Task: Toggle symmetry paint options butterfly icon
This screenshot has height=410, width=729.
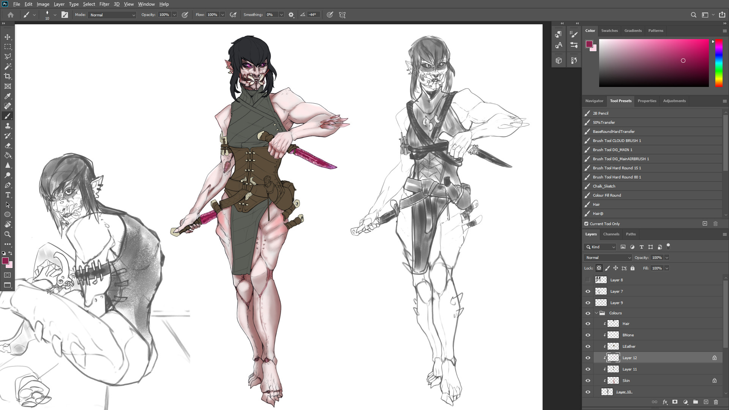Action: tap(342, 15)
